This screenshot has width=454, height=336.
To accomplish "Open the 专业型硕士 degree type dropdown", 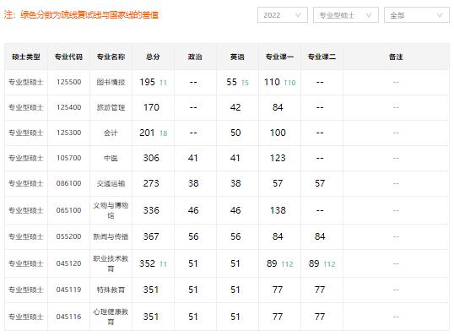I will (346, 15).
